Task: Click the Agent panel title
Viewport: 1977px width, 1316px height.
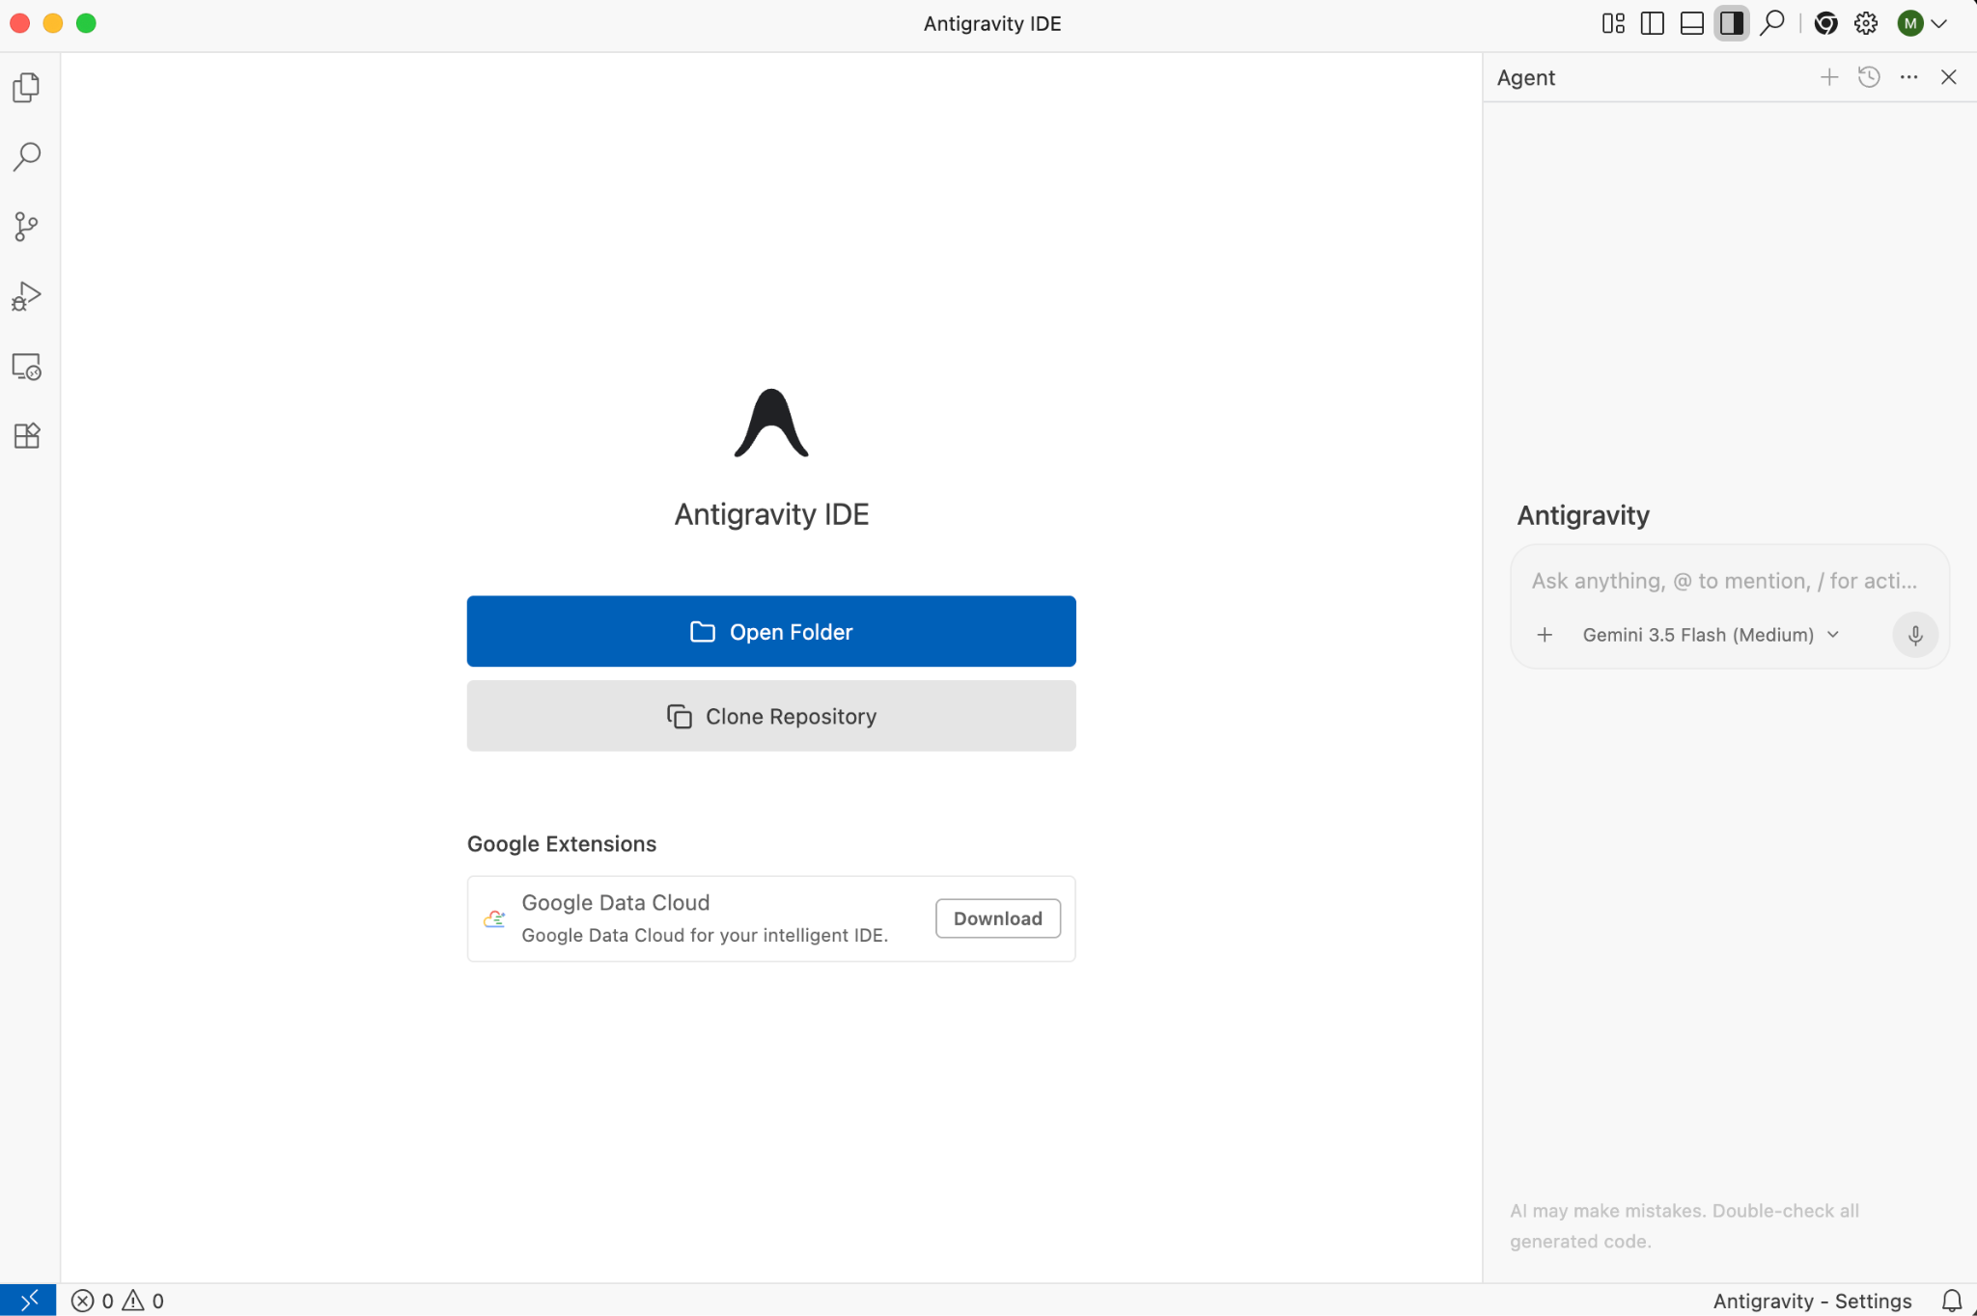Action: pos(1525,77)
